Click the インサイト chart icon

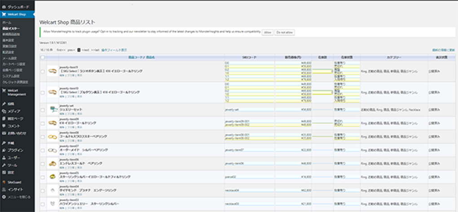4,190
